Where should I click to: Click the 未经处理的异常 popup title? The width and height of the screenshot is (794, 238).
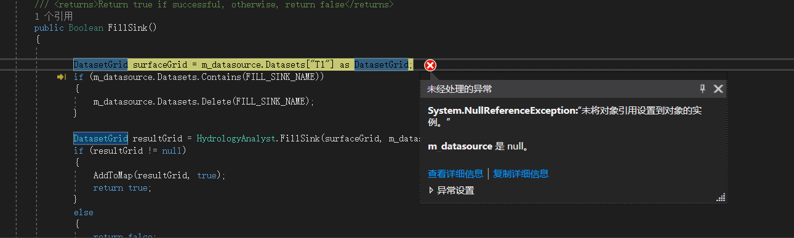[460, 89]
